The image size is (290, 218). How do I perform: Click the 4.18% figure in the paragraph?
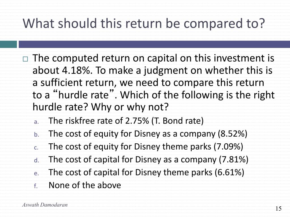[x=77, y=70]
